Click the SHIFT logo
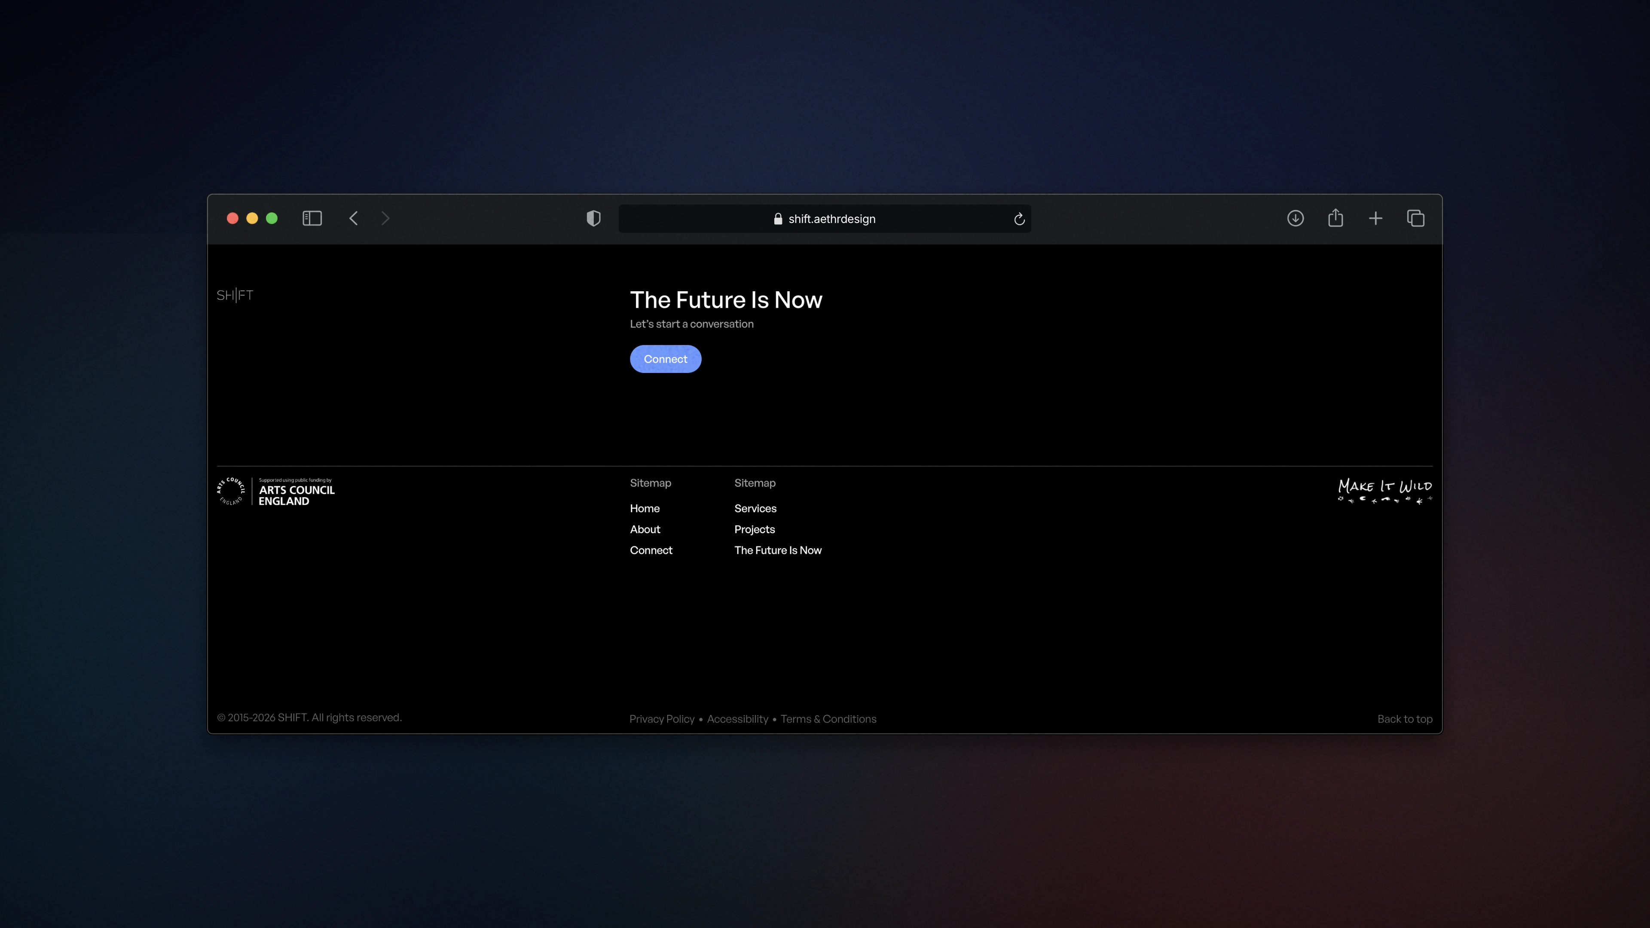 pyautogui.click(x=235, y=295)
